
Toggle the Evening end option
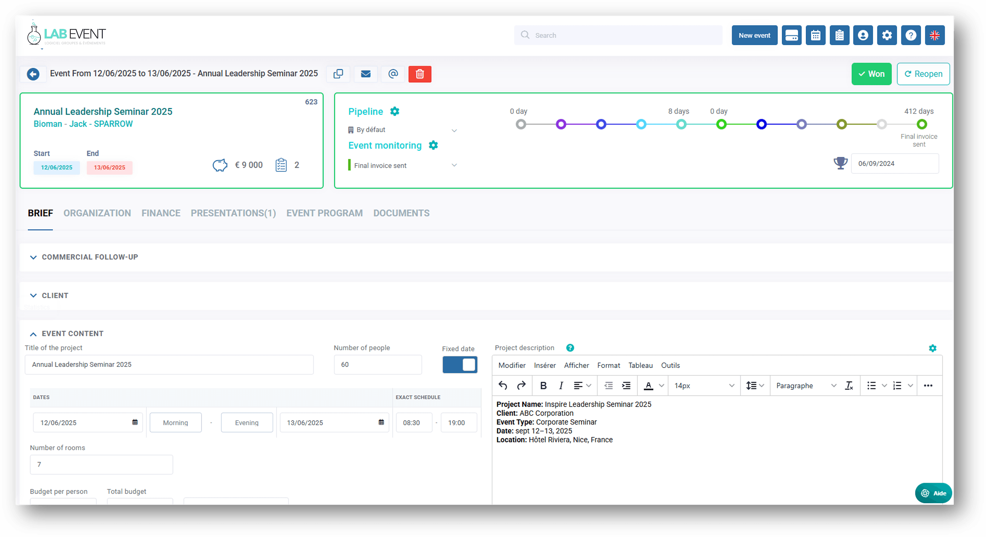246,423
